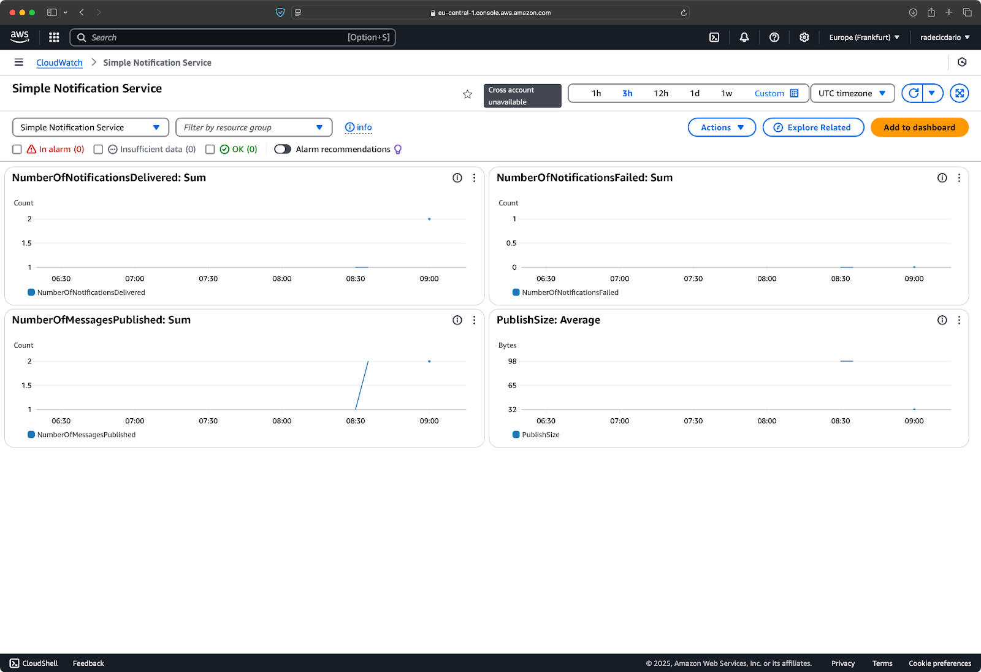Open info for NumberOfNotificationsFailed widget
Viewport: 981px width, 672px height.
942,178
